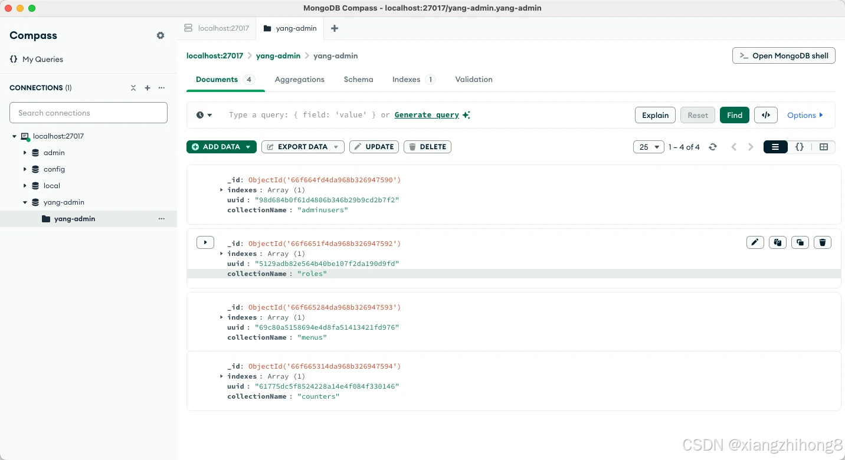Click collectionName value "menus"
Viewport: 845px width, 460px height.
coord(312,337)
